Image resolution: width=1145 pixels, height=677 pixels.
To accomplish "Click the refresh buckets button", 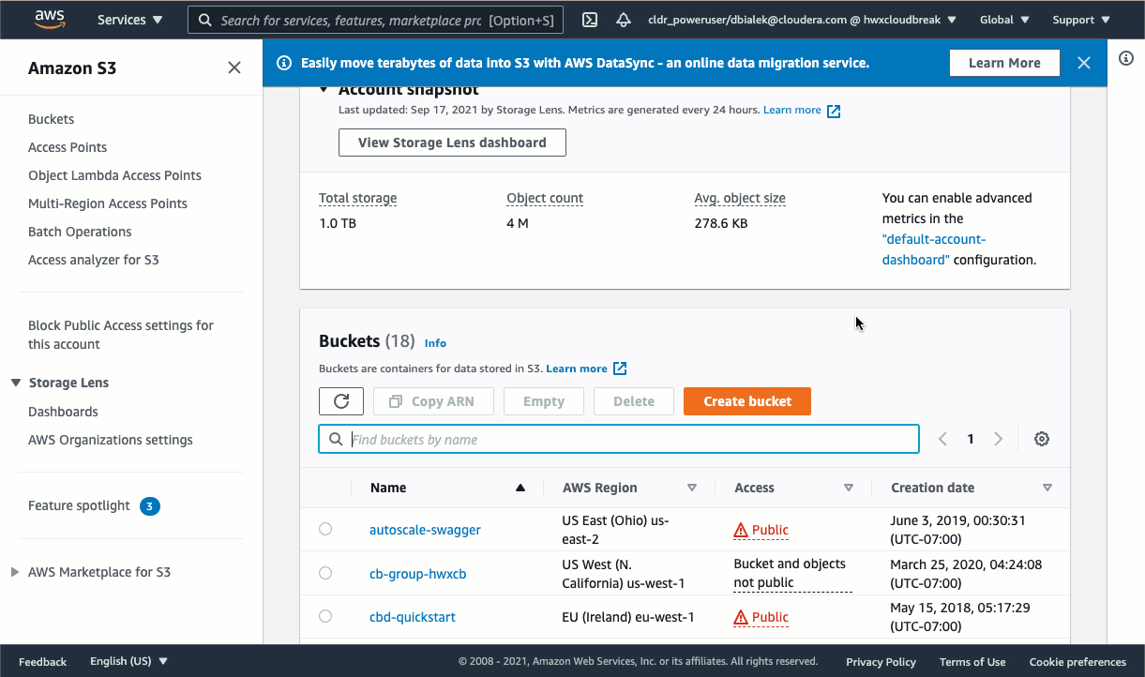I will pyautogui.click(x=341, y=401).
